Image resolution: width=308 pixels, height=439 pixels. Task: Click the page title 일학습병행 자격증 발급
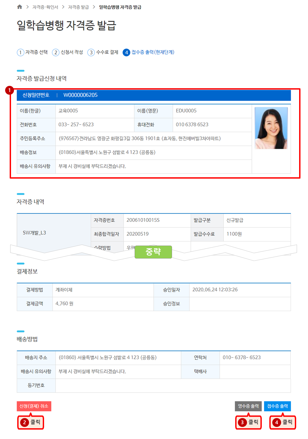pos(66,26)
